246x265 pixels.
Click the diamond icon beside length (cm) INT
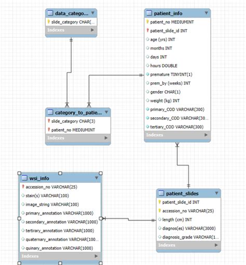pyautogui.click(x=160, y=219)
